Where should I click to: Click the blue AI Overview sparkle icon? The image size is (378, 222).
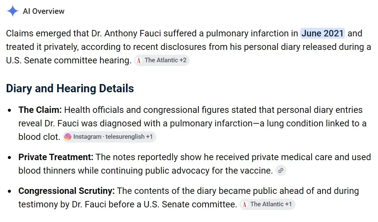pos(12,11)
